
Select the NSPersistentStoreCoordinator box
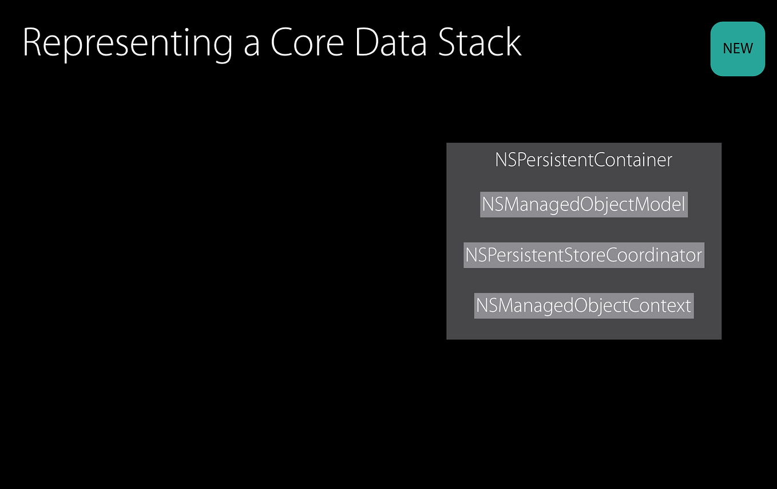pyautogui.click(x=584, y=255)
